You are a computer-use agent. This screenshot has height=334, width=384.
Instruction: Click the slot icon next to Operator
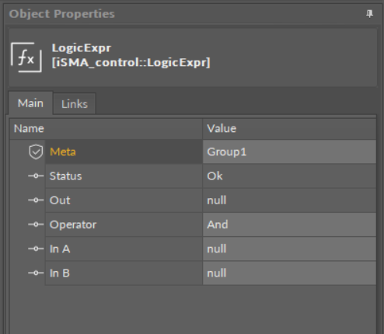pyautogui.click(x=36, y=224)
